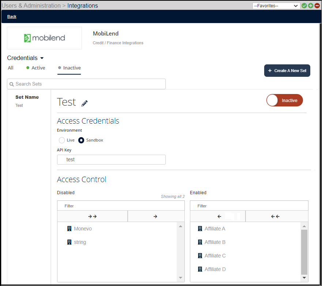The height and width of the screenshot is (286, 322).
Task: Select the Test set in Set Name list
Action: pos(19,105)
